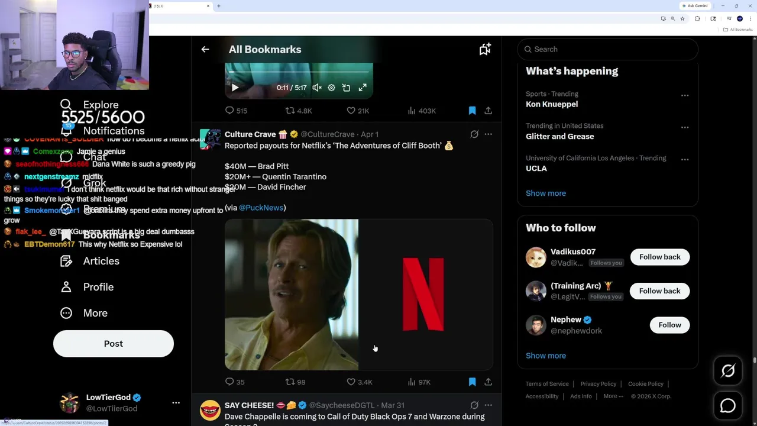Viewport: 757px width, 426px height.
Task: Open the Privacy Policy link
Action: 598,384
